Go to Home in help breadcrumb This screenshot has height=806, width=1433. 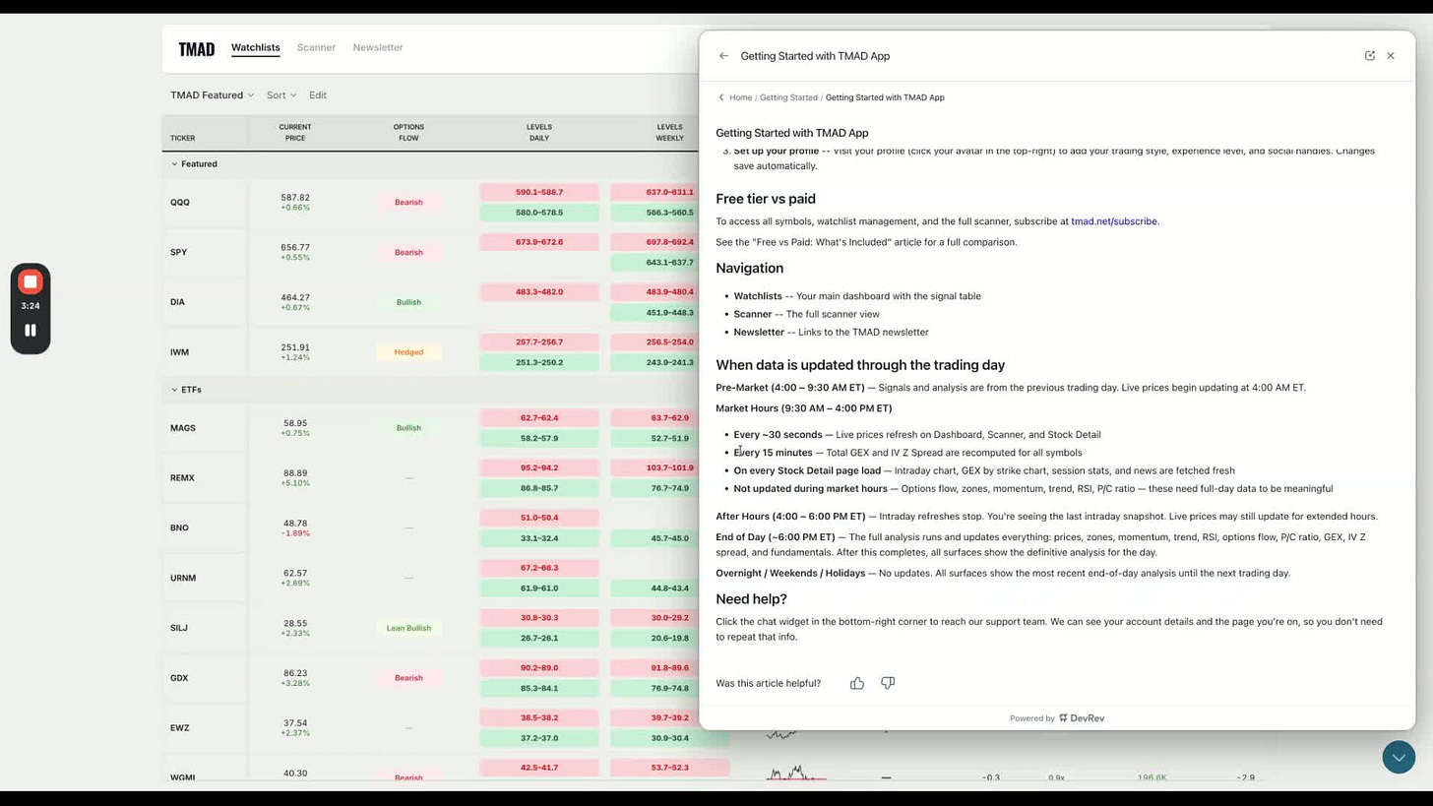740,97
